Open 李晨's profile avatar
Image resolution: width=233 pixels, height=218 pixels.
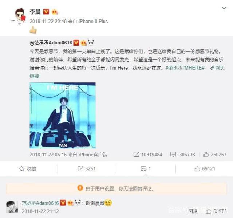coord(19,16)
